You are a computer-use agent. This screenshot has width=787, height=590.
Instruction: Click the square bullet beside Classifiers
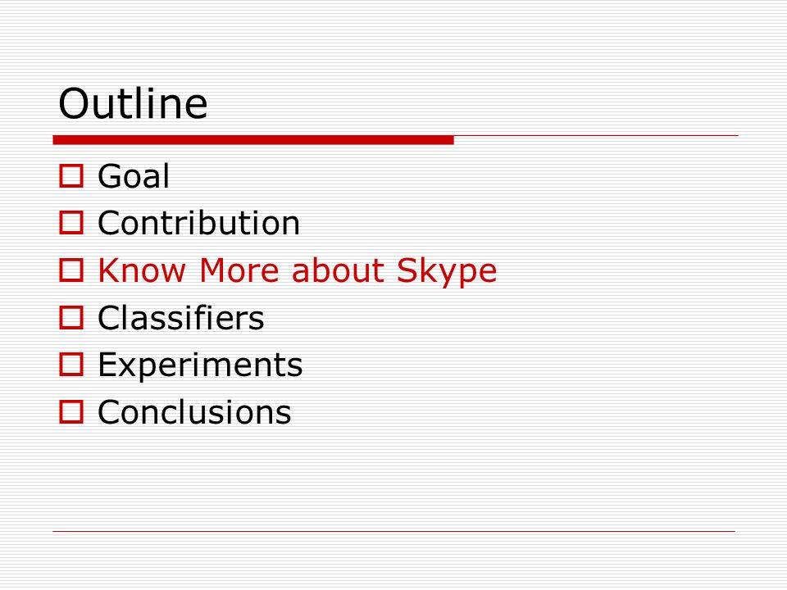click(x=71, y=318)
